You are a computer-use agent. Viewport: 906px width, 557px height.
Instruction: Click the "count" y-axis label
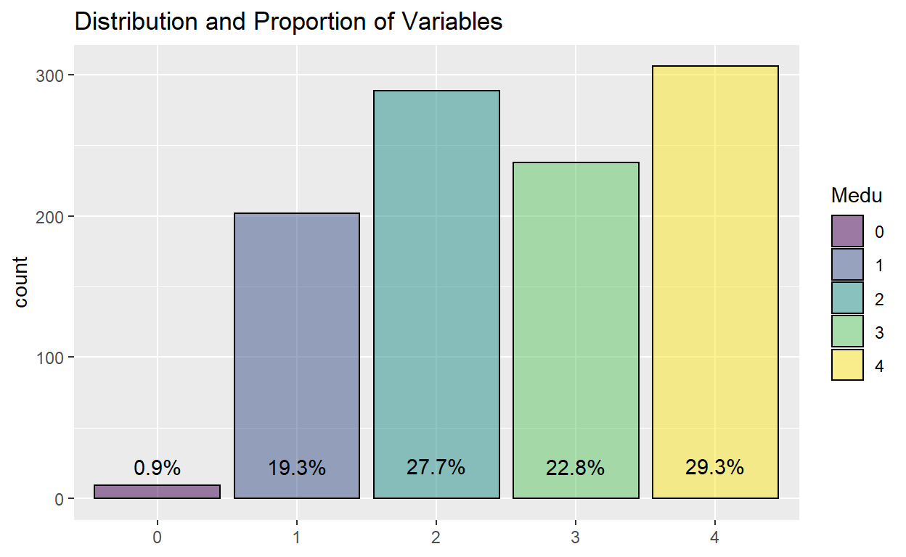pyautogui.click(x=21, y=282)
